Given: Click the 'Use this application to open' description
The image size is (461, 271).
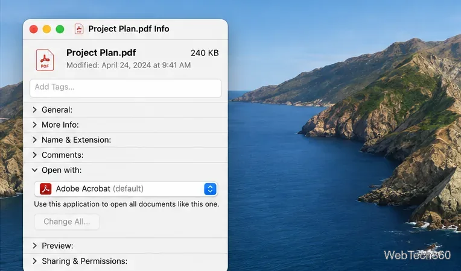Looking at the screenshot, I should click(127, 204).
